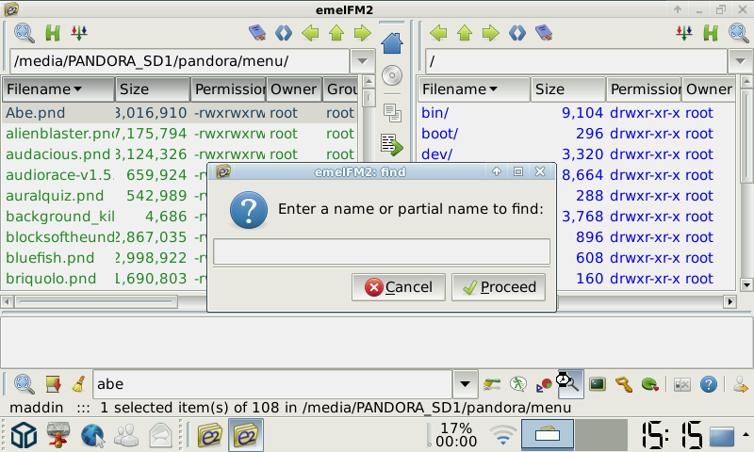The image size is (754, 452).
Task: Click the golden key icon
Action: coord(624,384)
